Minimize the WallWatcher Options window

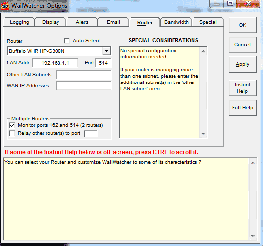[217, 4]
